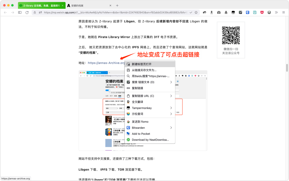Screen dimensions: 289x181
Task: Show more tools via the double-chevron overflow
Action: coord(276,13)
